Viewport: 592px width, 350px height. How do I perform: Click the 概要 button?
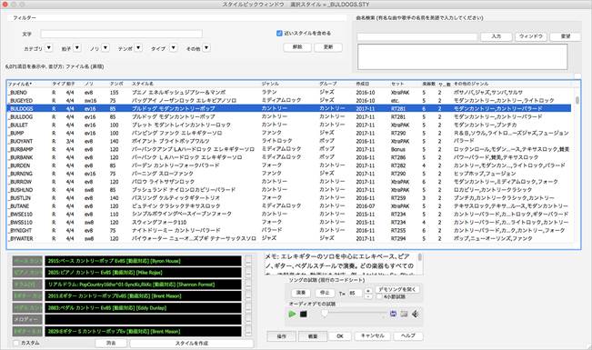313,336
